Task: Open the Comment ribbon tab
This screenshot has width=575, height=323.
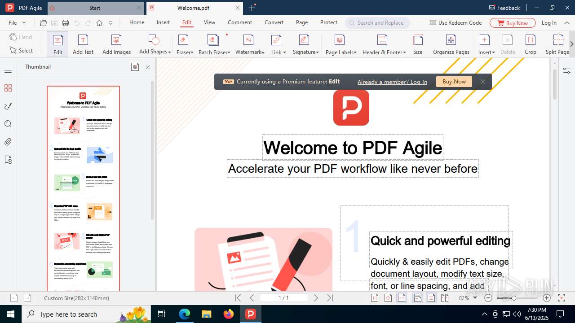Action: pos(240,22)
